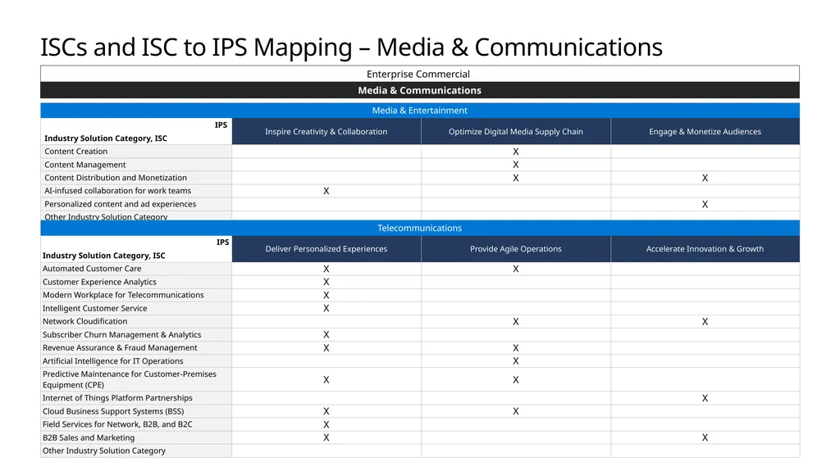Click X for Modern Workplace for Telecommunications row

[x=326, y=296]
